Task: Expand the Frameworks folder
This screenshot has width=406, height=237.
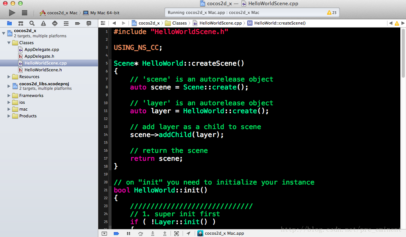Action: (9, 95)
